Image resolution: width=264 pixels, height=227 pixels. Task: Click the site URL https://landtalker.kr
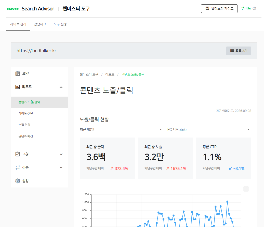pyautogui.click(x=36, y=51)
